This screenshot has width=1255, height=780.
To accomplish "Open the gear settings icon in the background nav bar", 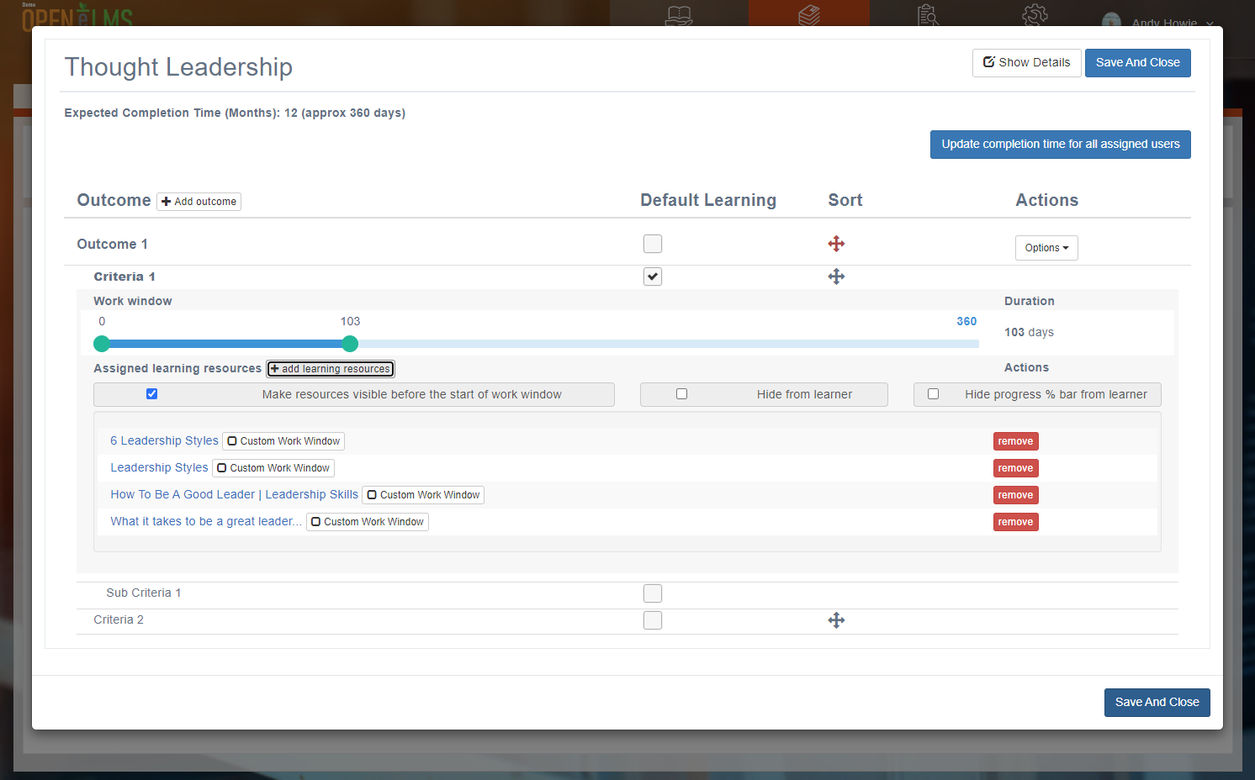I will (1035, 15).
